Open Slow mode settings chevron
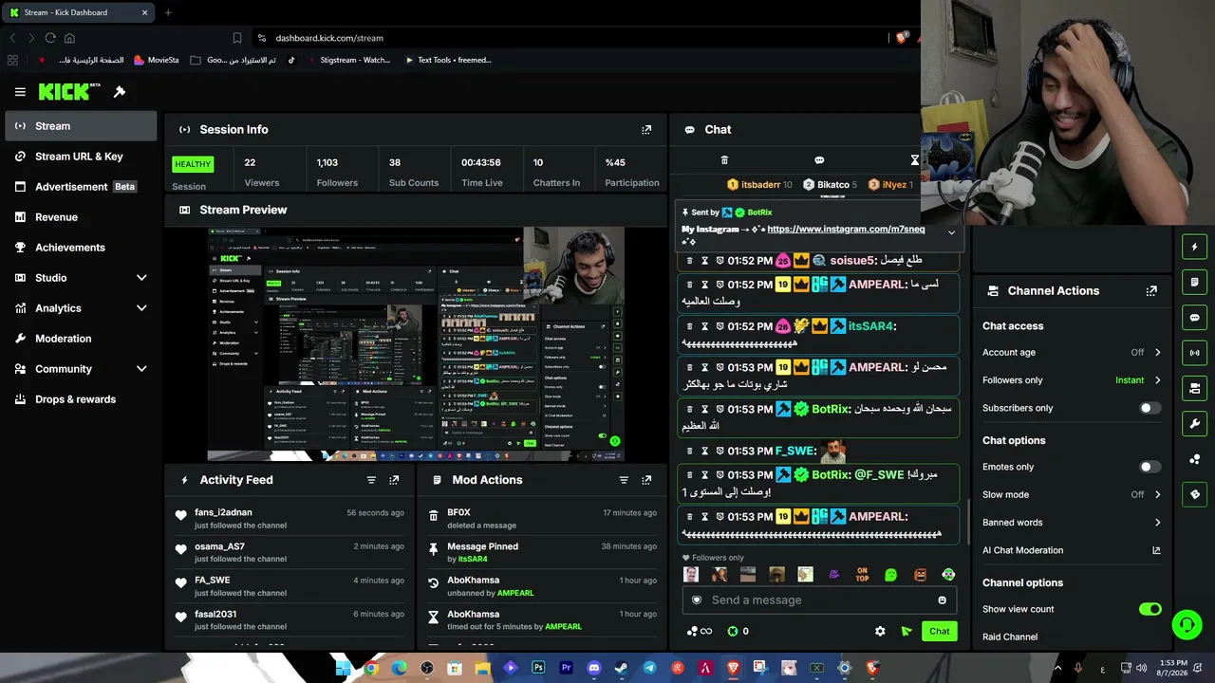 tap(1157, 495)
